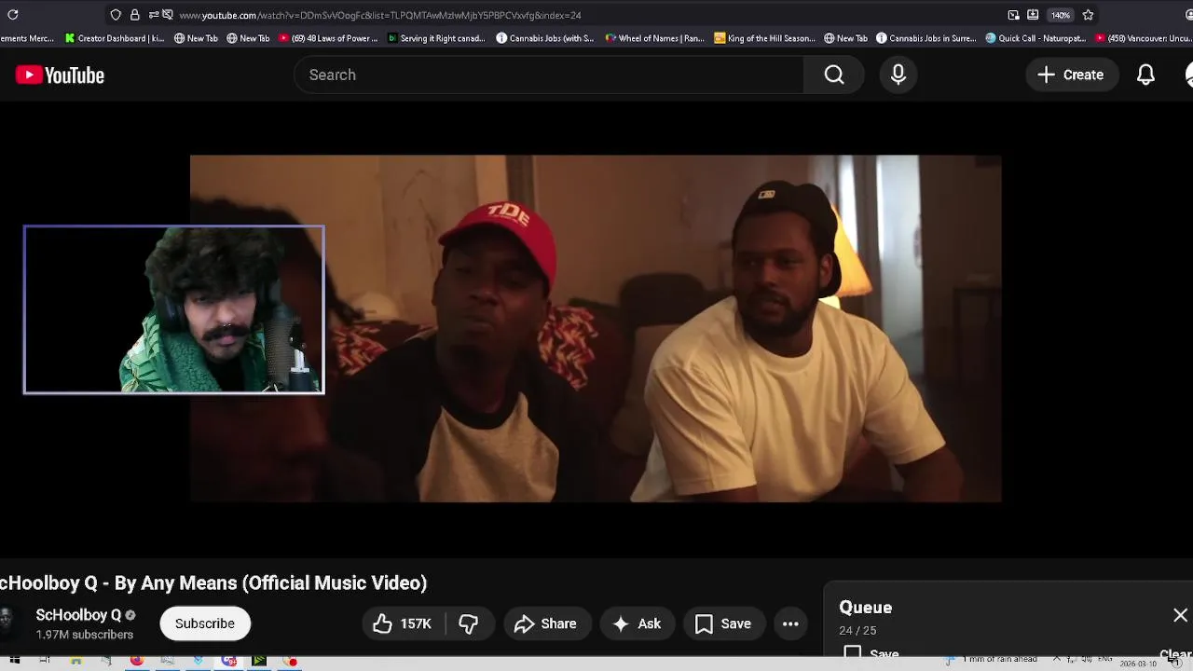
Task: Click video title By Any Means
Action: 213,583
